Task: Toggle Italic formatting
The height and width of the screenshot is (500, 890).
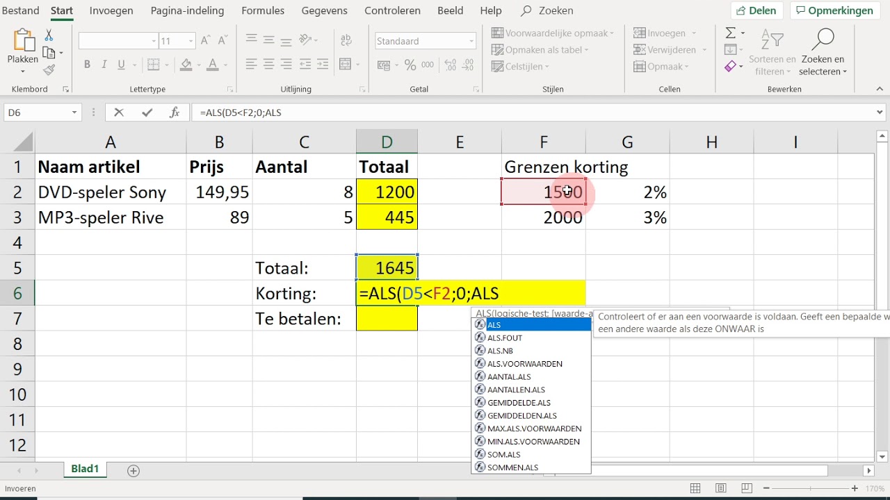Action: click(x=104, y=65)
